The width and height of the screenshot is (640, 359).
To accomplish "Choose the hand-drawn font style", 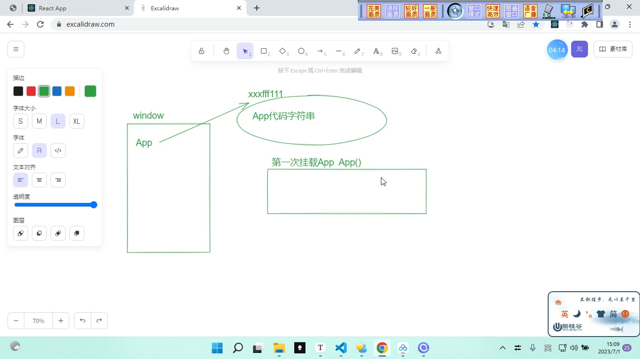I will pos(21,151).
